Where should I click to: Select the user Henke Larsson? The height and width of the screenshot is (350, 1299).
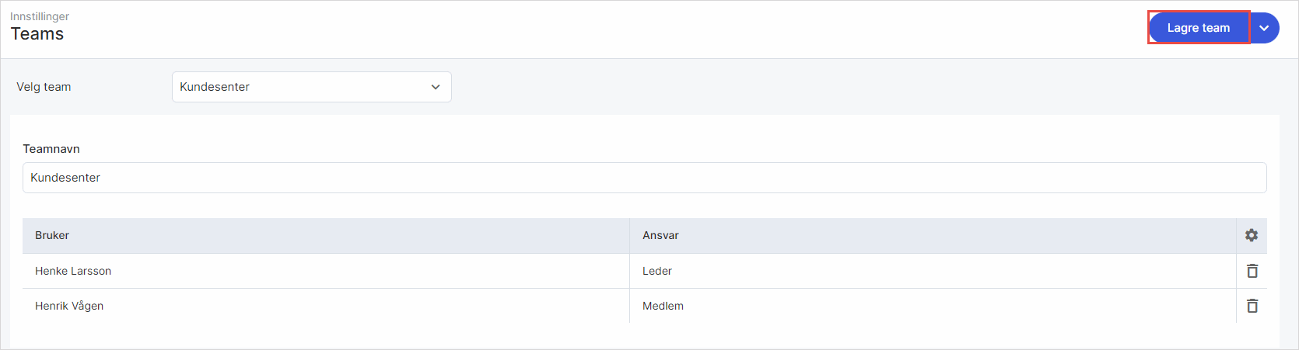73,271
